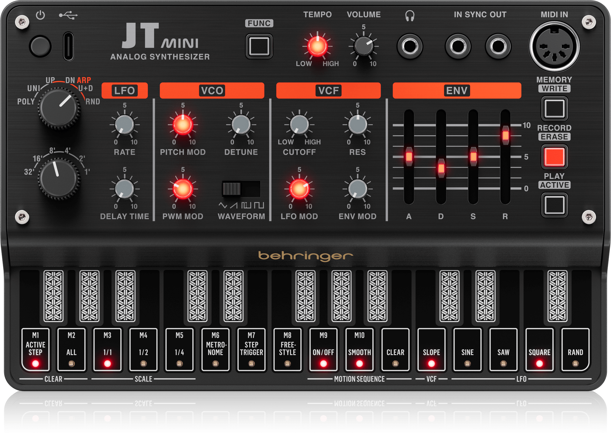Tap the black key above M1 and M2
Screen dimensions: 611x434
pyautogui.click(x=53, y=296)
